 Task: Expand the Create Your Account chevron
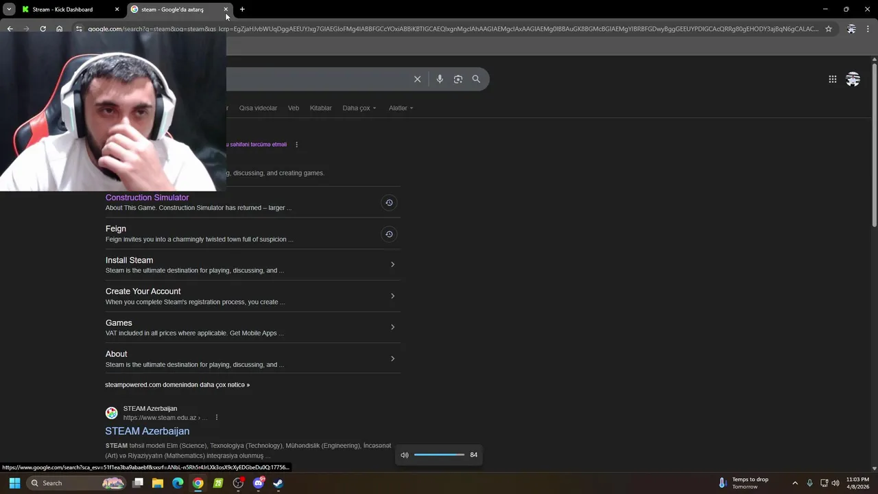392,296
